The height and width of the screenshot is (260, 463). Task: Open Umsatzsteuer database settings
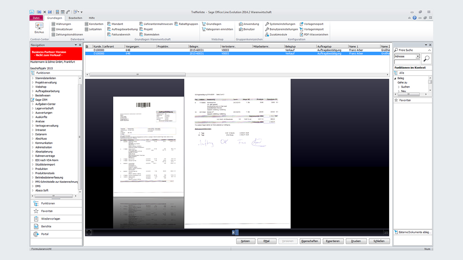[x=62, y=29]
